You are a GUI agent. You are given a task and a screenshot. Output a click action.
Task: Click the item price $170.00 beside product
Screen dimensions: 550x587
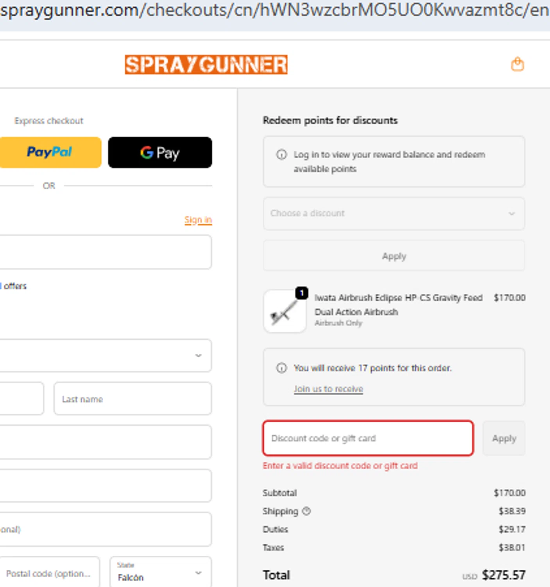click(x=509, y=297)
